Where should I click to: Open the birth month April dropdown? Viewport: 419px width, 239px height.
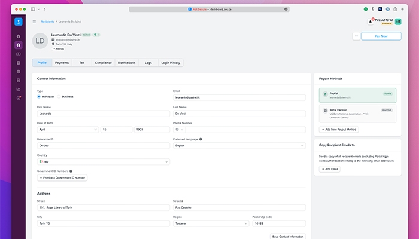pyautogui.click(x=68, y=130)
